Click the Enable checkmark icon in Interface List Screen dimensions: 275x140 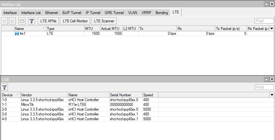tap(4, 21)
